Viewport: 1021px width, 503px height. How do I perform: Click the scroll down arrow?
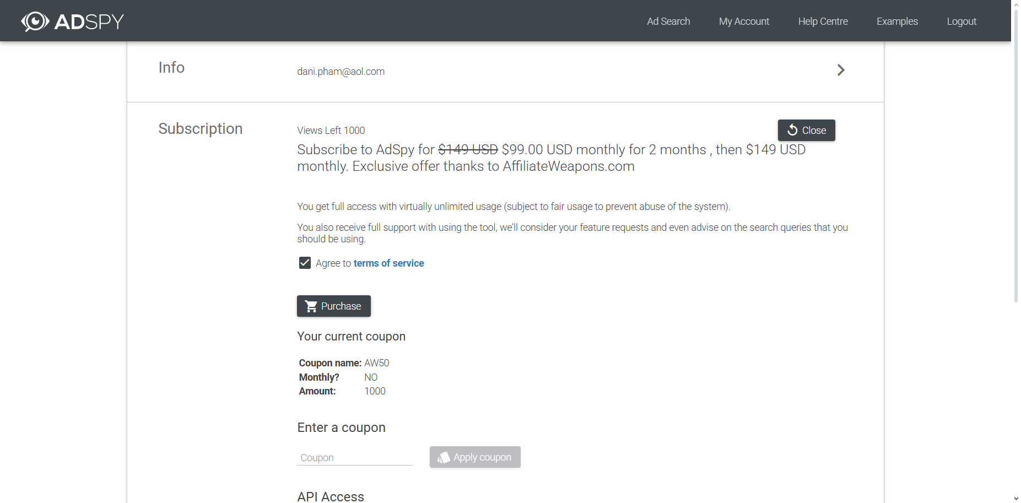pyautogui.click(x=1015, y=498)
